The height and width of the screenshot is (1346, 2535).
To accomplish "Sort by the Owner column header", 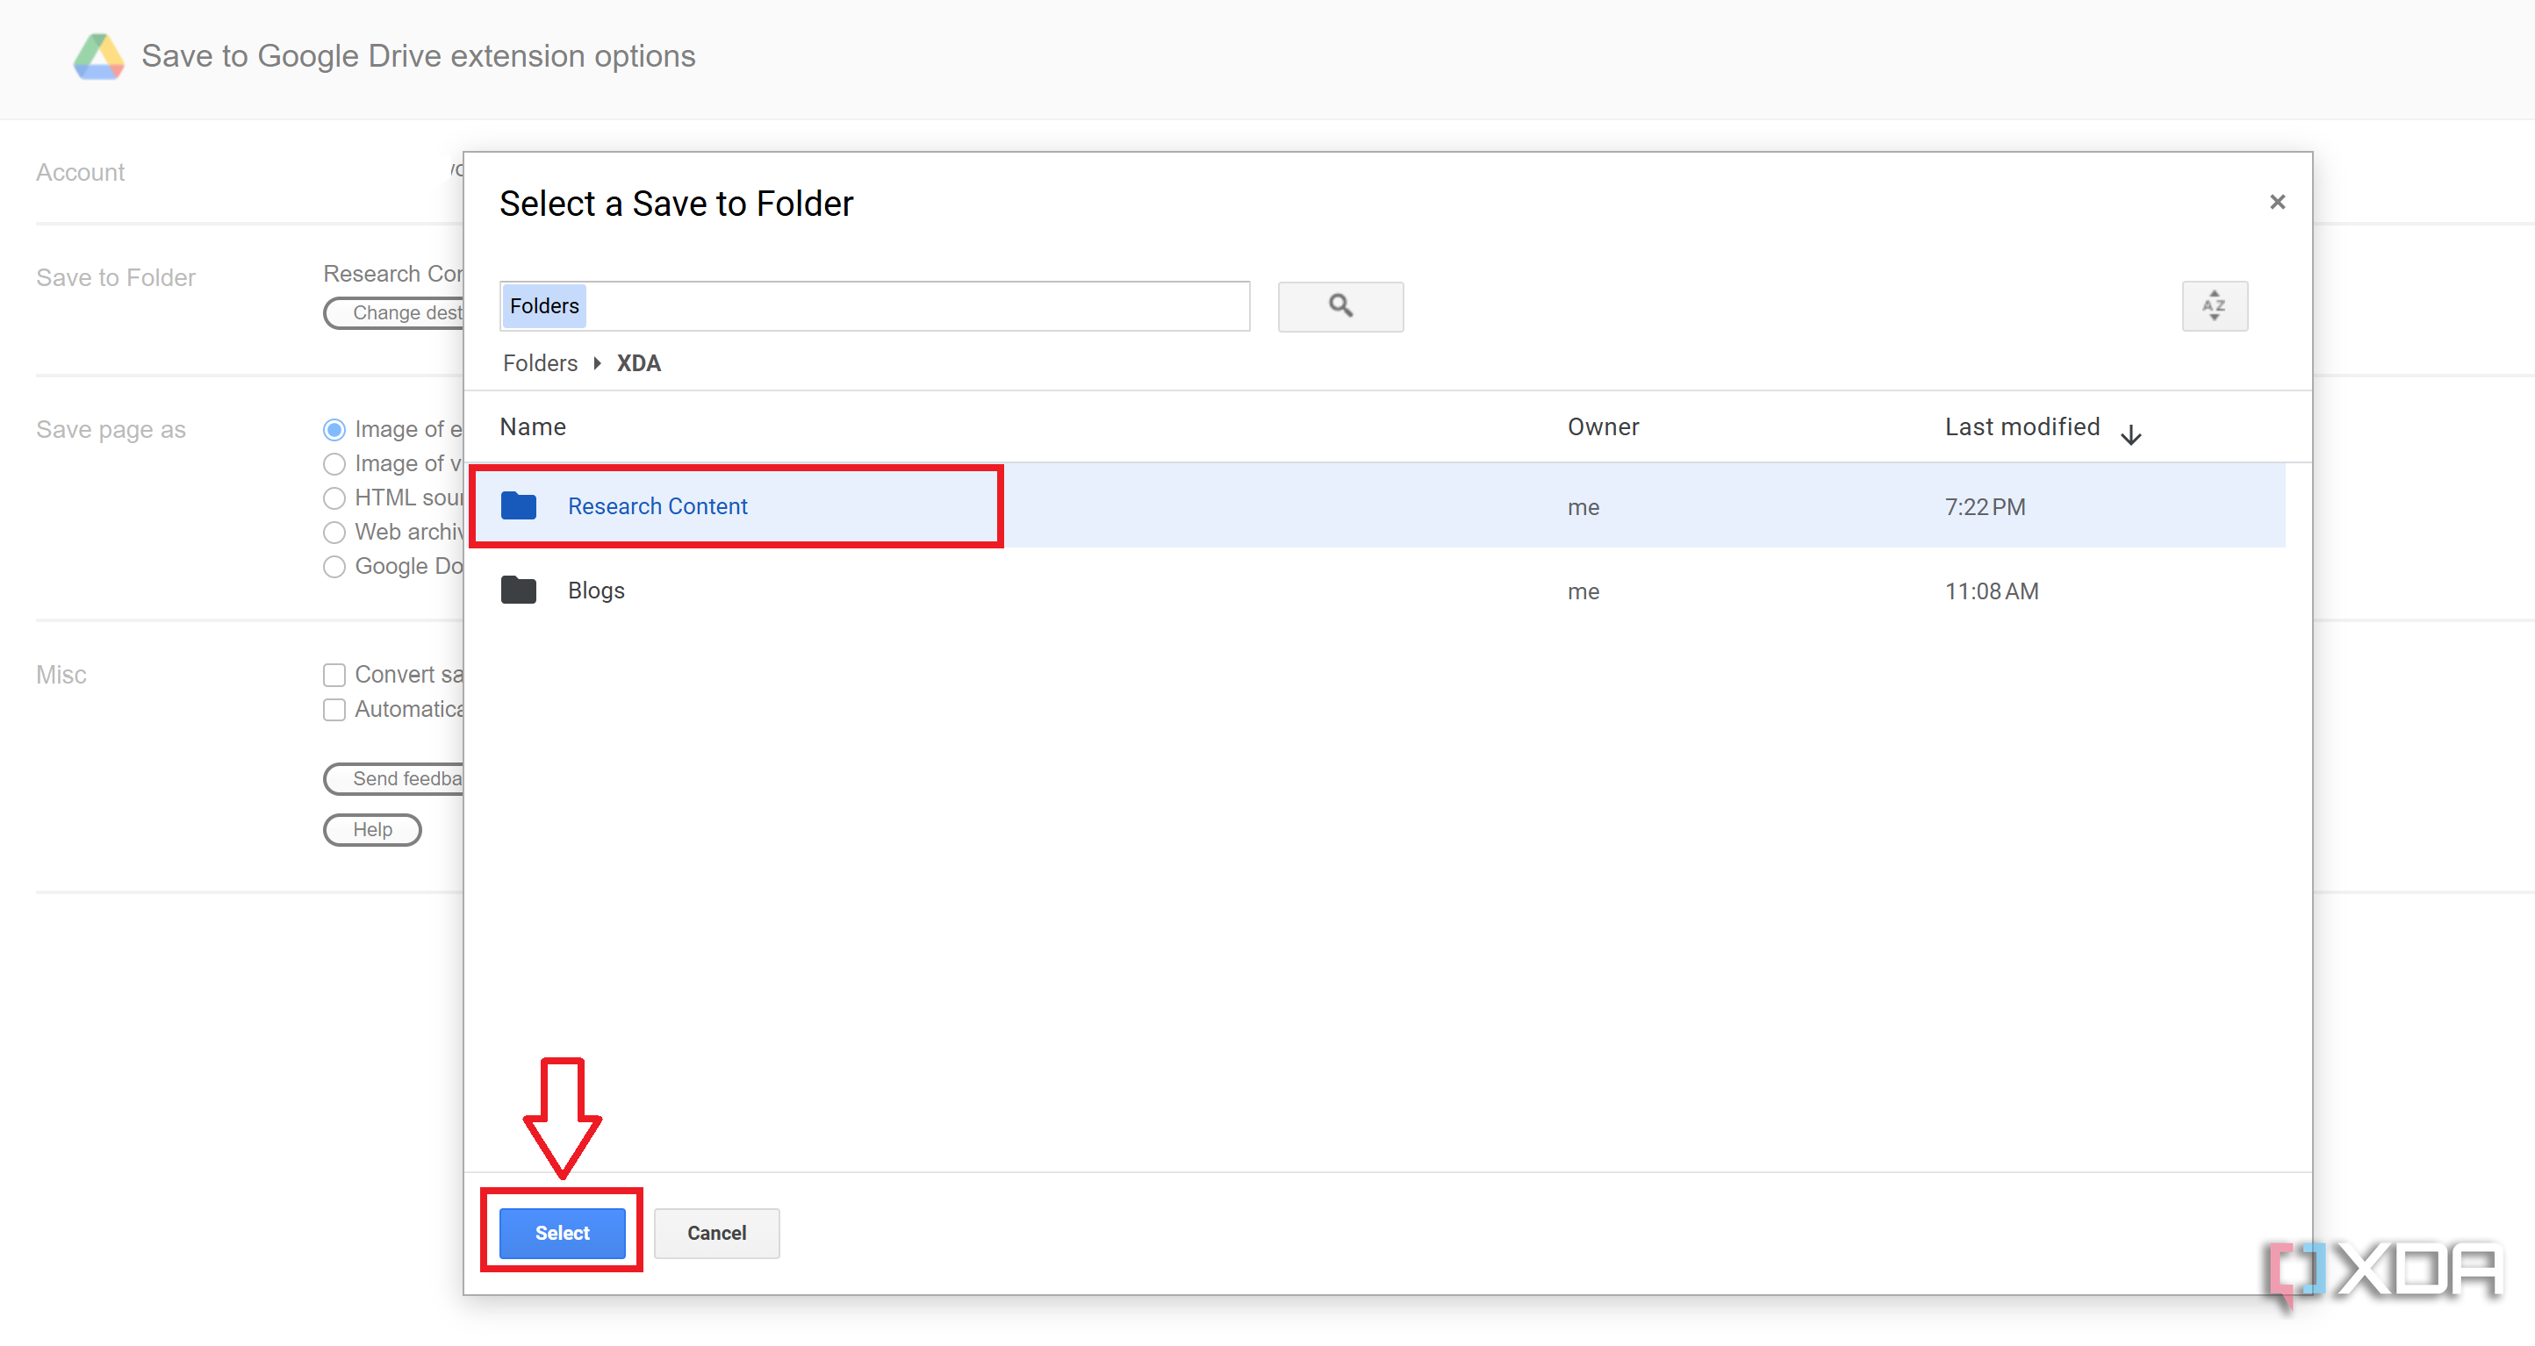I will pyautogui.click(x=1603, y=427).
